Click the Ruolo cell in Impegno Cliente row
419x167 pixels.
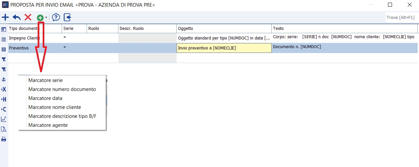click(102, 38)
